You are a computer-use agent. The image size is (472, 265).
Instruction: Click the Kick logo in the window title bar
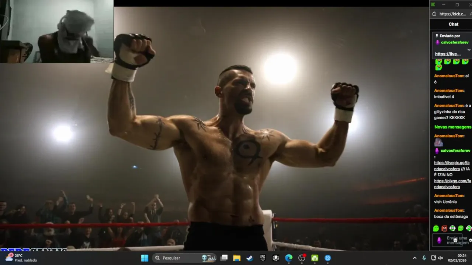[433, 4]
